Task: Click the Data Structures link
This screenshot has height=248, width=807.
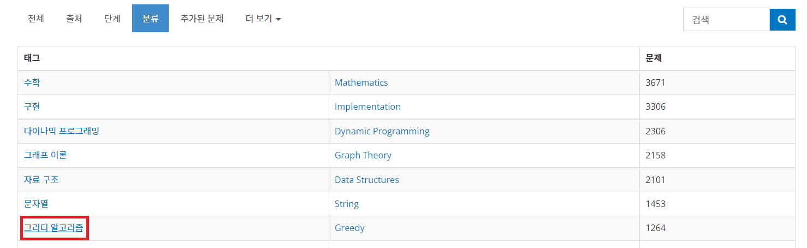Action: point(367,180)
